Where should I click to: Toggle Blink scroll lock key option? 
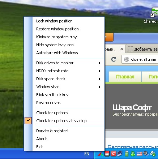[64, 95]
